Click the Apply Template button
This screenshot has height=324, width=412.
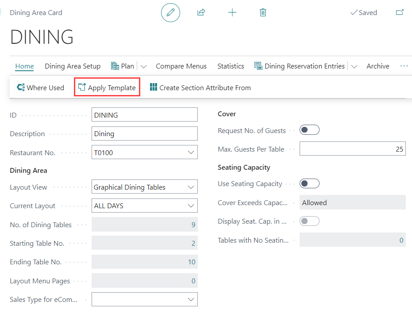107,88
